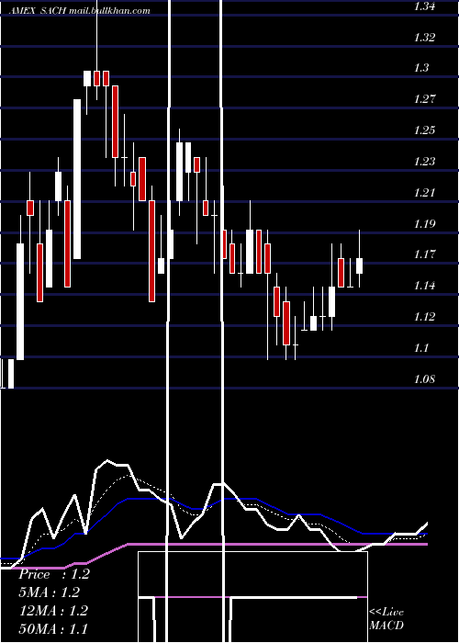459x643 pixels.
Task: Select the '5MA : 1.2' legend line
Action: click(x=50, y=592)
